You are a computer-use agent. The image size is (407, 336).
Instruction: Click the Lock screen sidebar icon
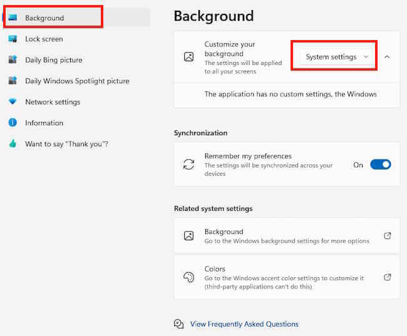click(x=13, y=39)
